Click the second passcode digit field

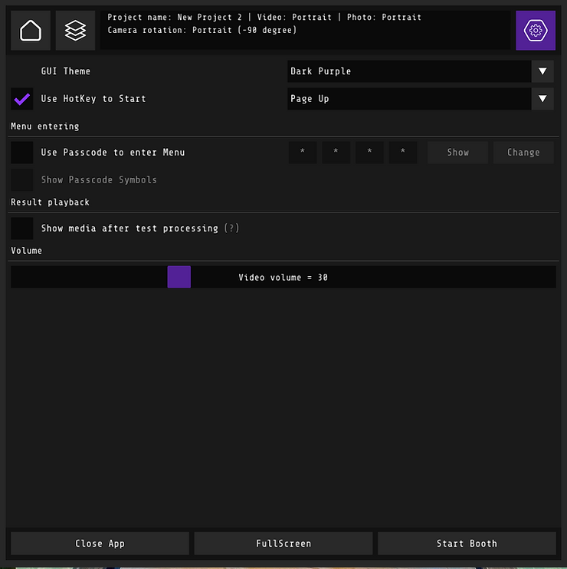point(336,153)
